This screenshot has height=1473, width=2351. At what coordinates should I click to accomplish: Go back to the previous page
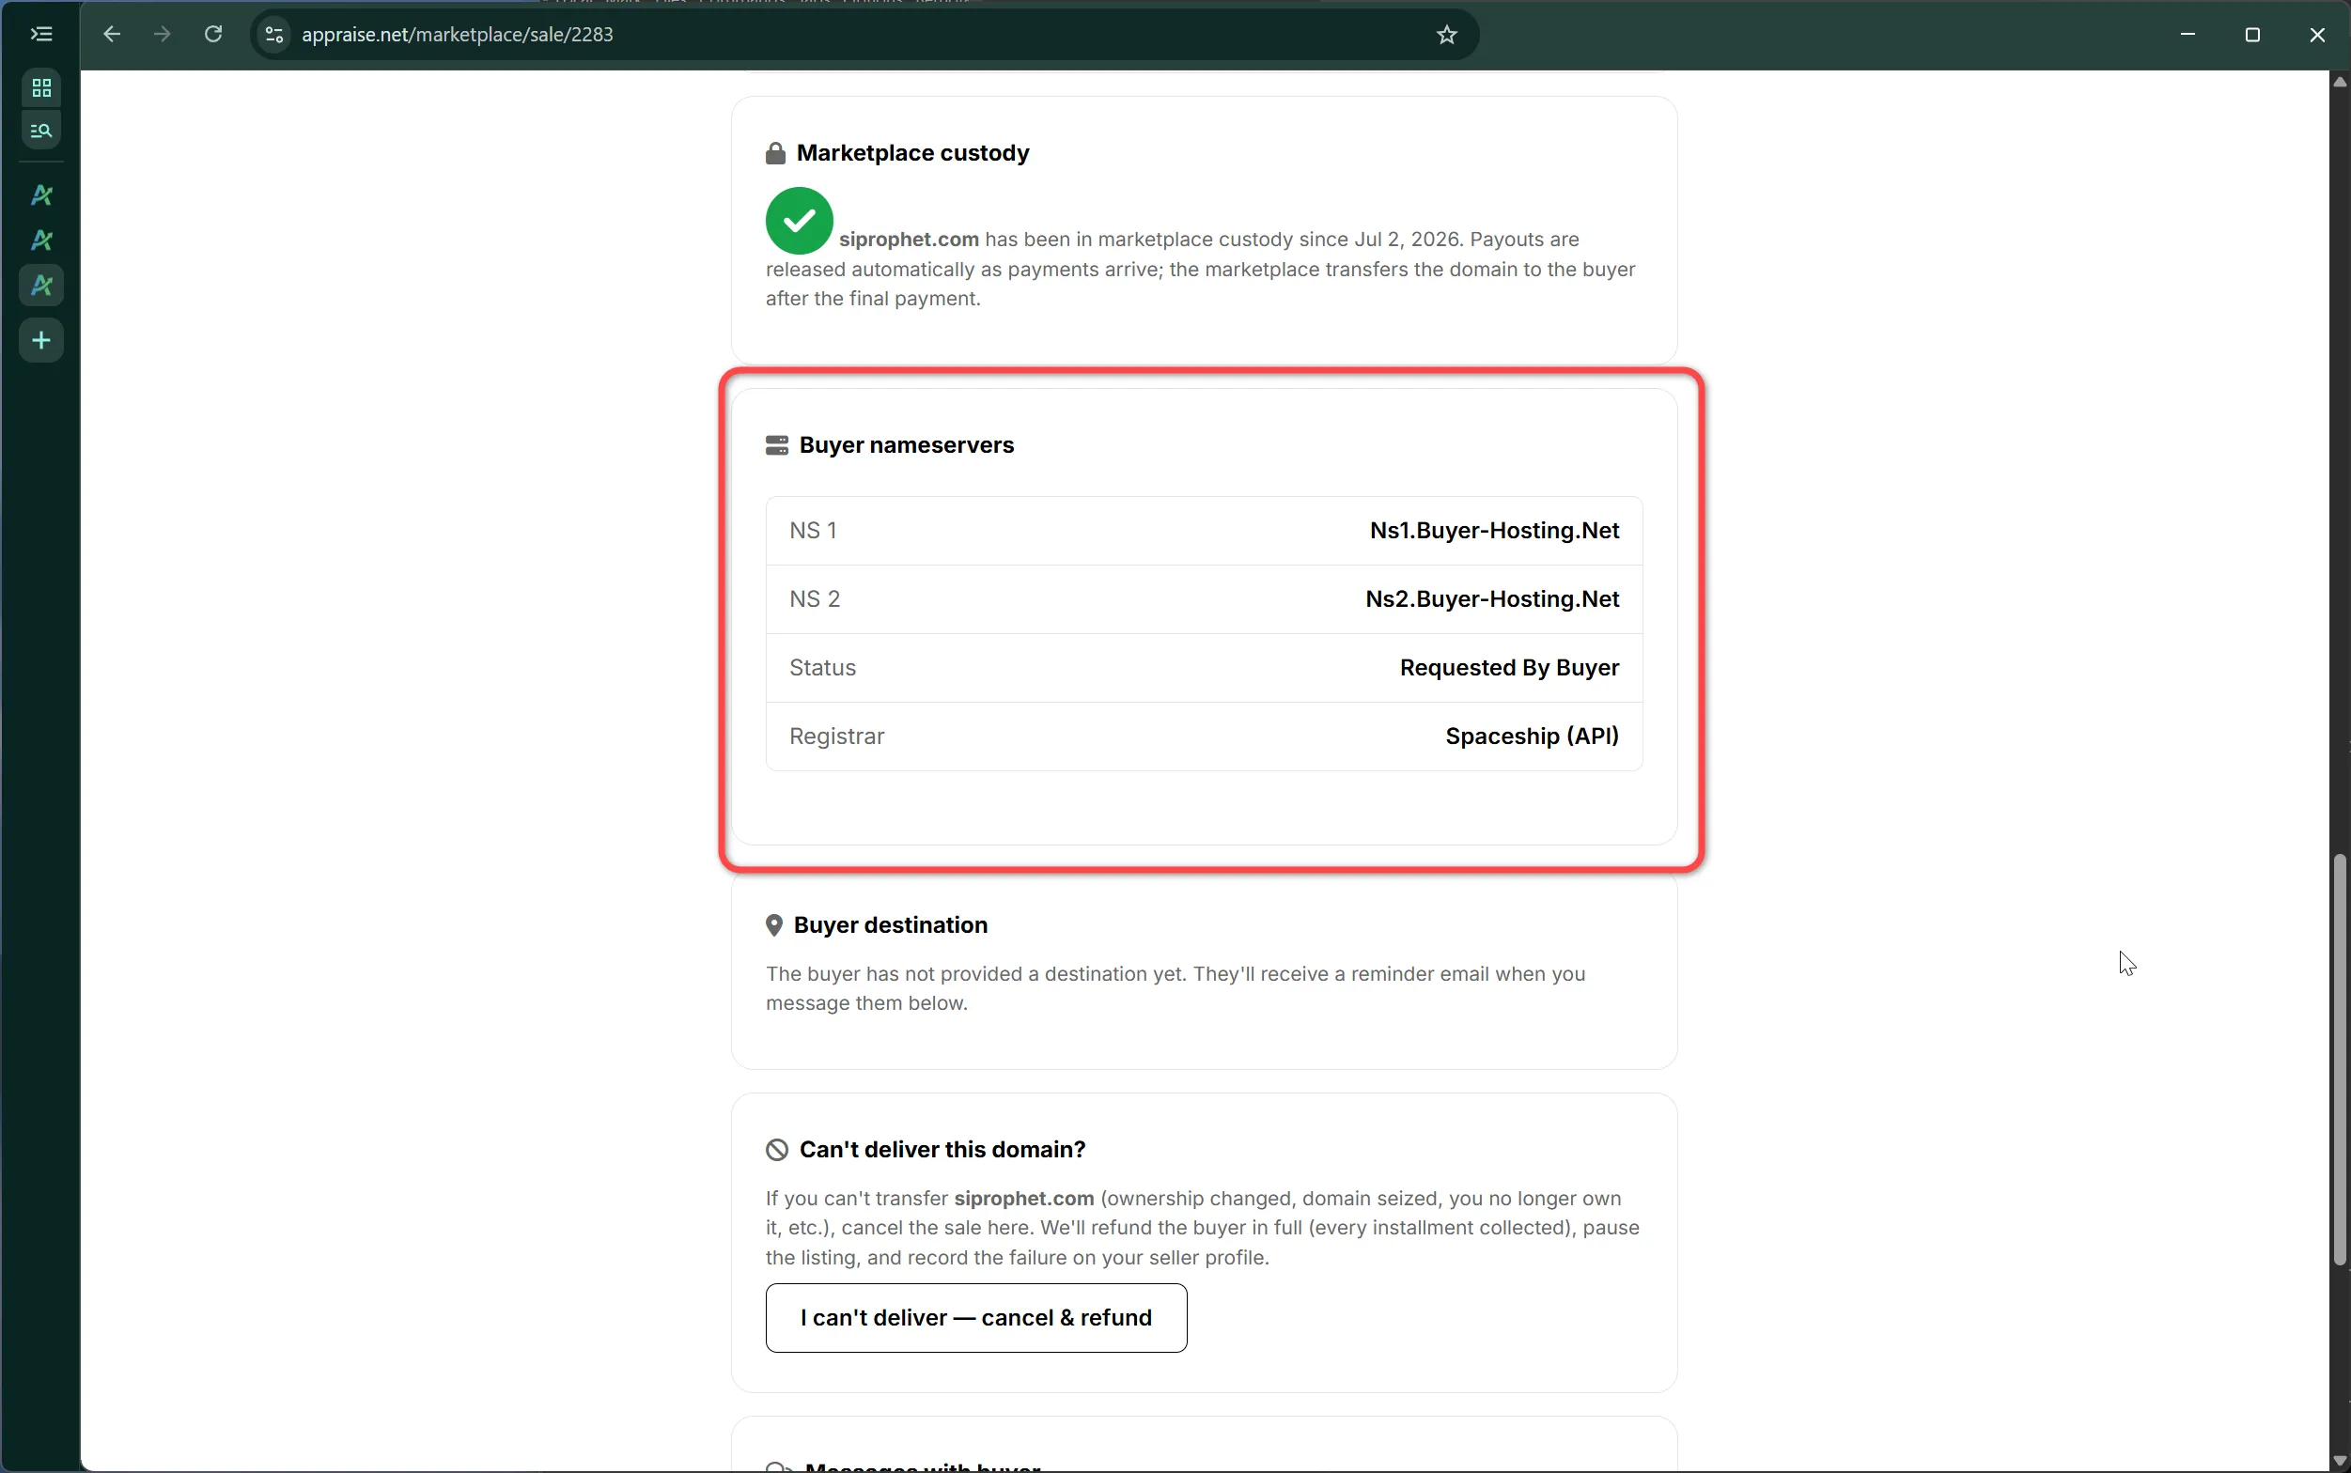pyautogui.click(x=112, y=34)
